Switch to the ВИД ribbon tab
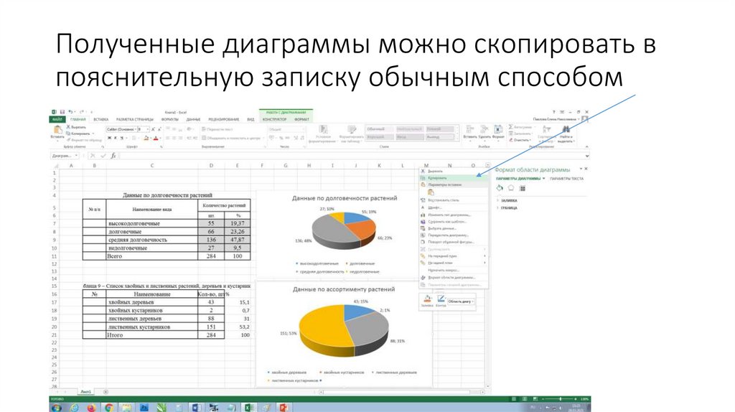Image resolution: width=735 pixels, height=412 pixels. click(251, 120)
